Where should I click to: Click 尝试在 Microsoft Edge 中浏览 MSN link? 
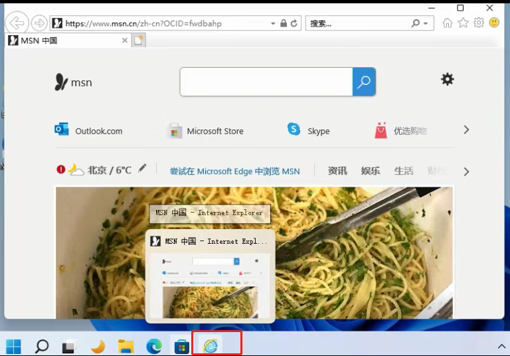coord(235,171)
